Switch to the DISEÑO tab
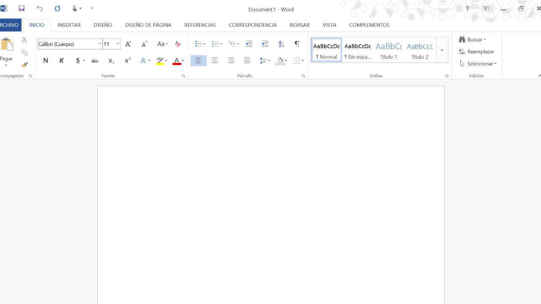 [x=103, y=25]
